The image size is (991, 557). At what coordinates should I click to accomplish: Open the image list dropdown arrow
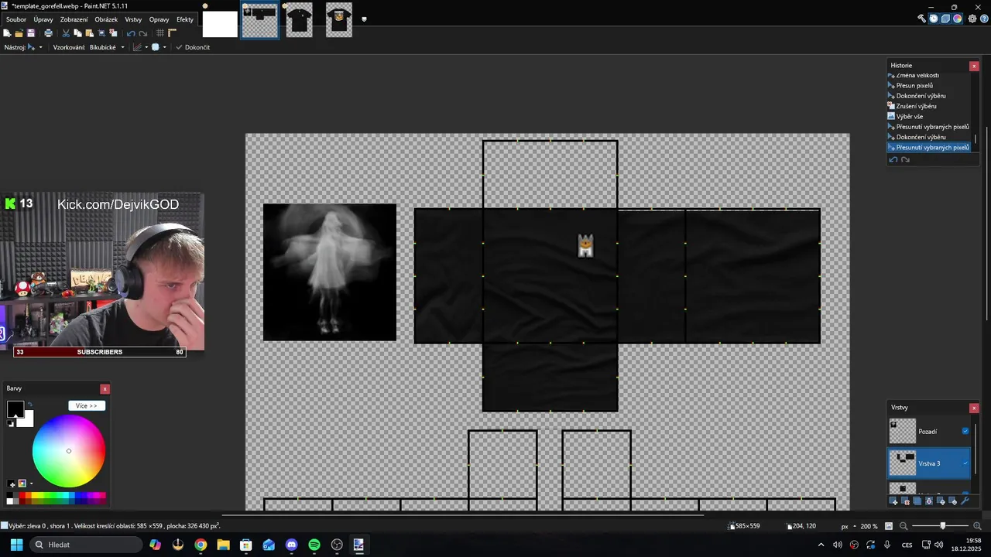click(x=364, y=19)
